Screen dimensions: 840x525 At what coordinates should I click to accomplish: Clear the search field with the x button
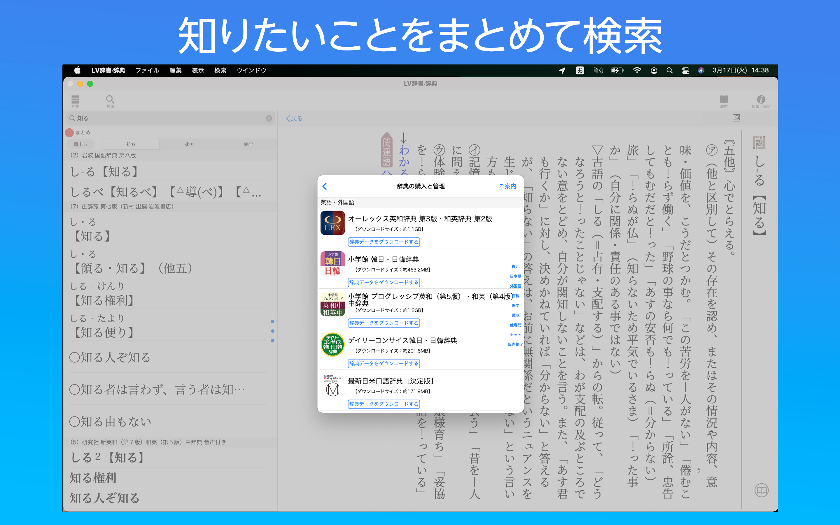pyautogui.click(x=269, y=118)
